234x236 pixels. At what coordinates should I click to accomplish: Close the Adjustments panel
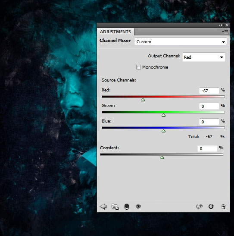[227, 25]
